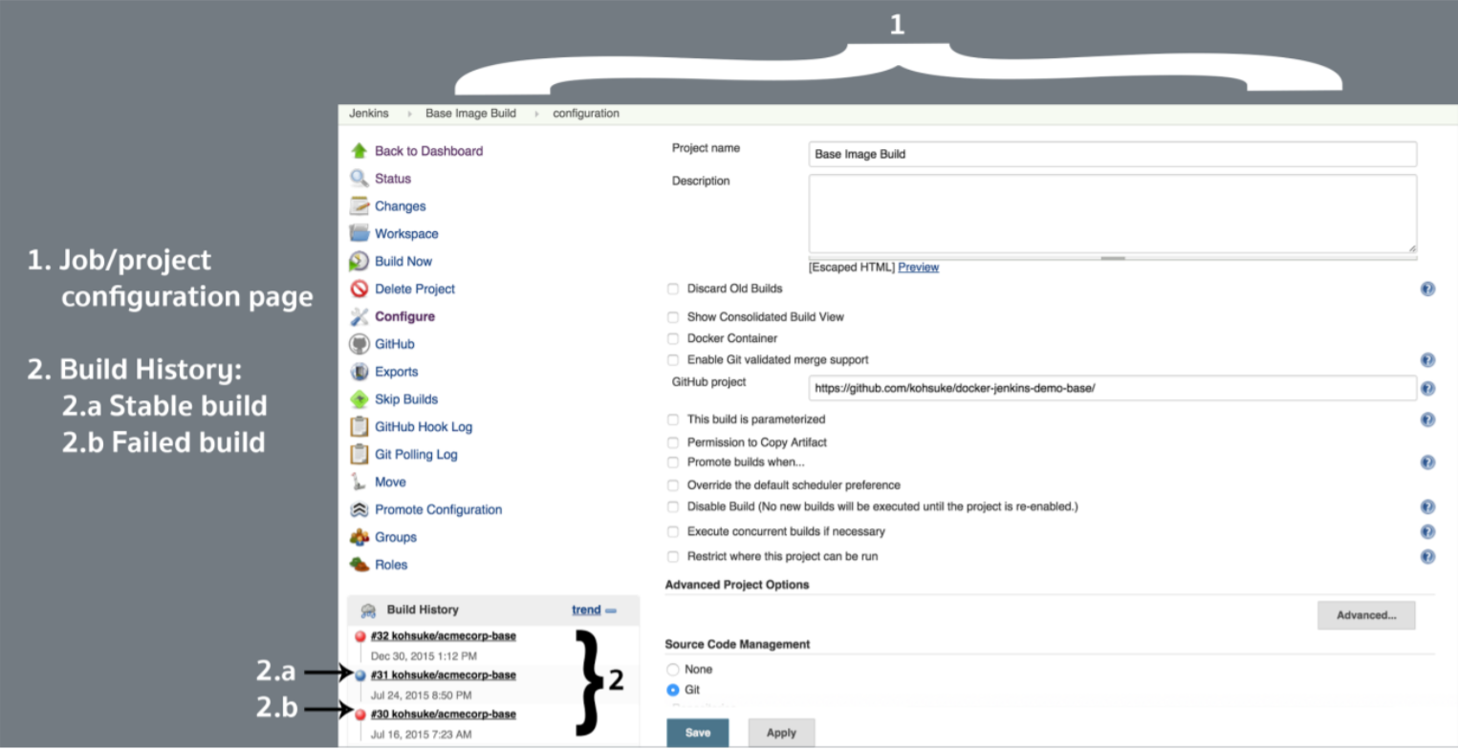1458x750 pixels.
Task: Enable Discard Old Builds checkbox
Action: point(673,289)
